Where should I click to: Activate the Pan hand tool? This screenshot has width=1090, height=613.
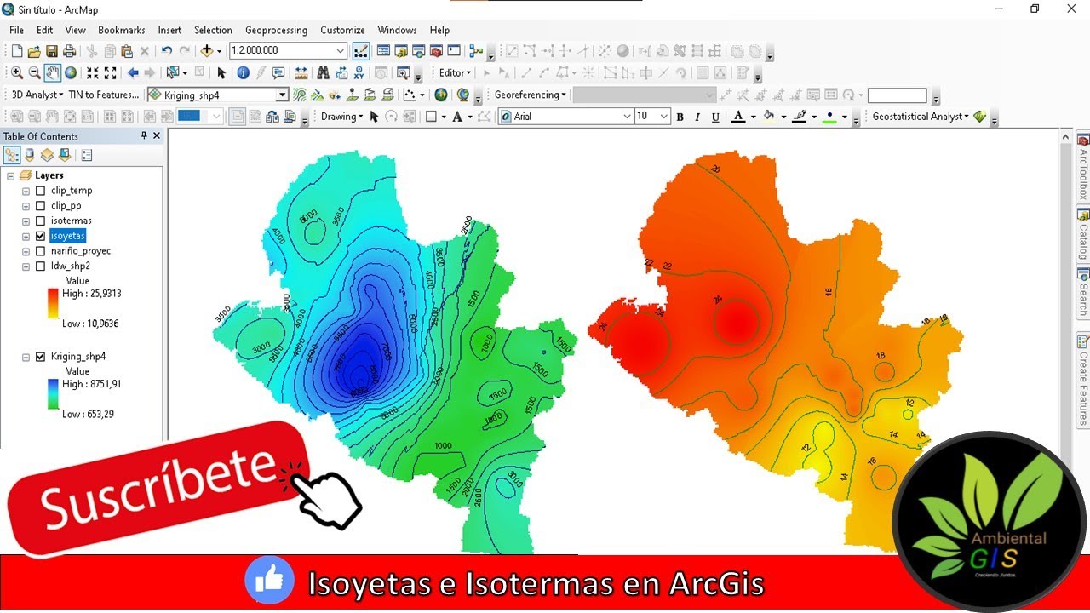point(53,73)
